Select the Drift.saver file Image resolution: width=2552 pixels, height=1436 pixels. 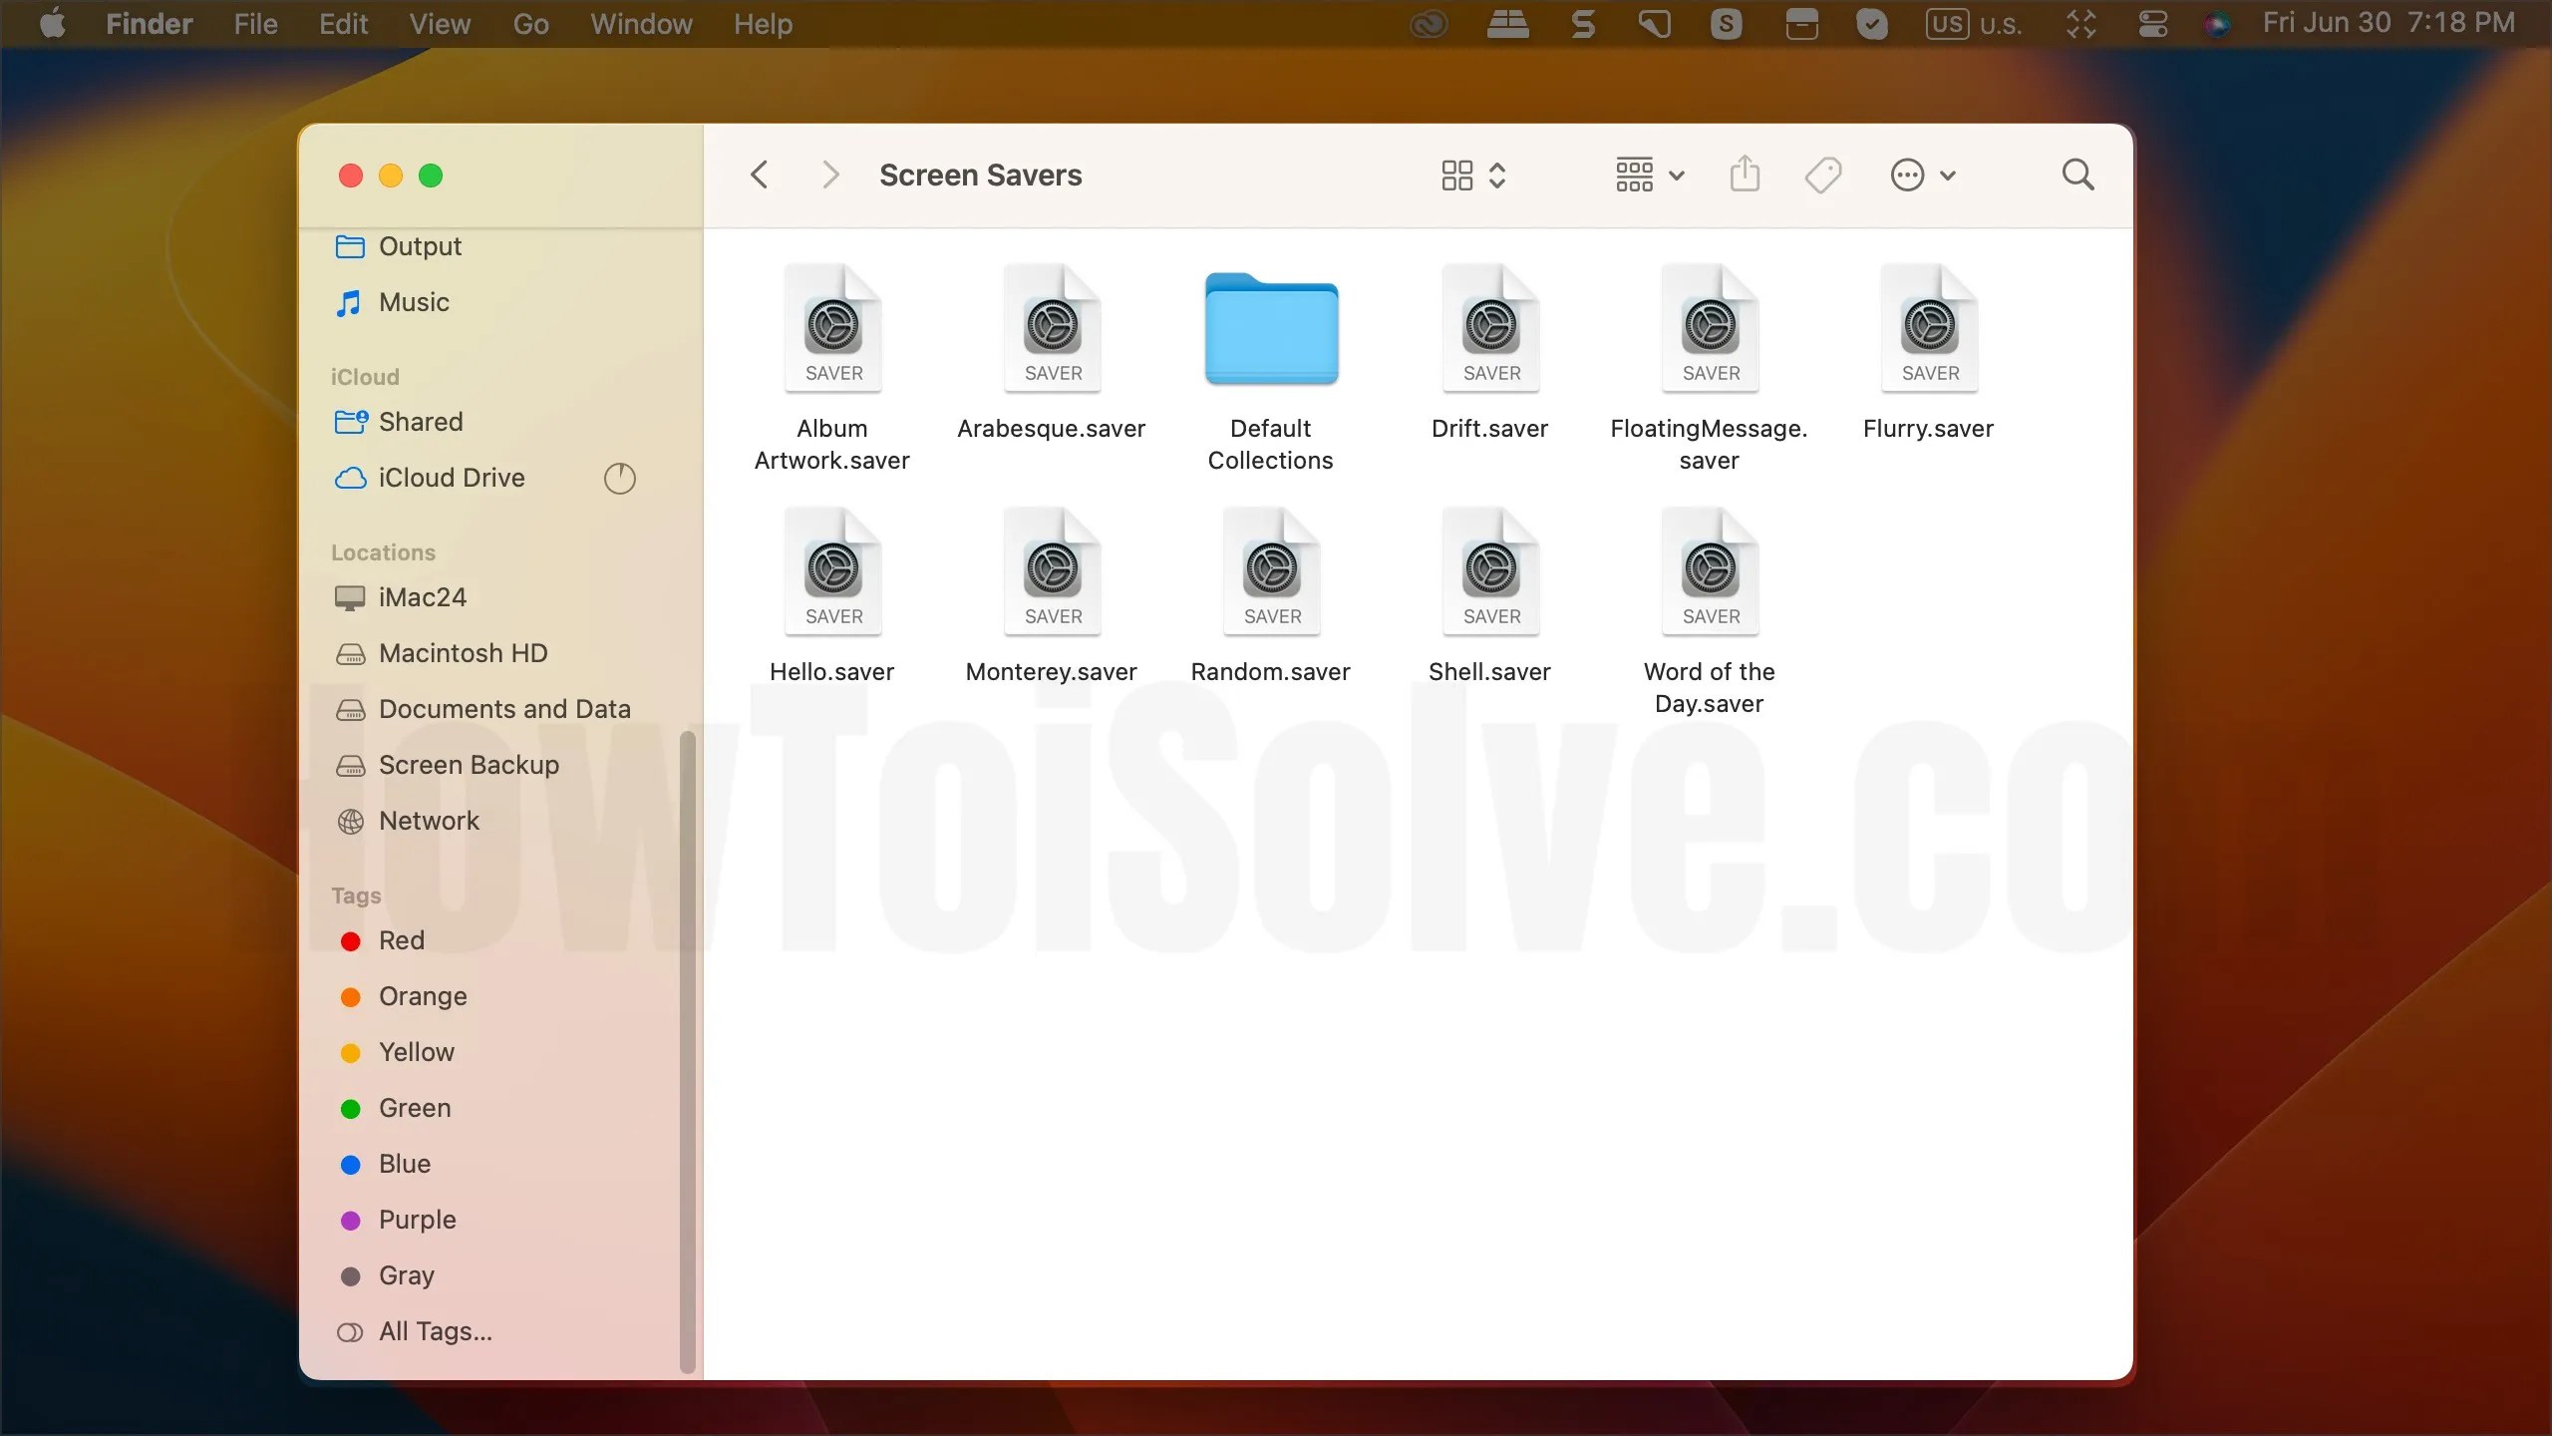(1488, 329)
